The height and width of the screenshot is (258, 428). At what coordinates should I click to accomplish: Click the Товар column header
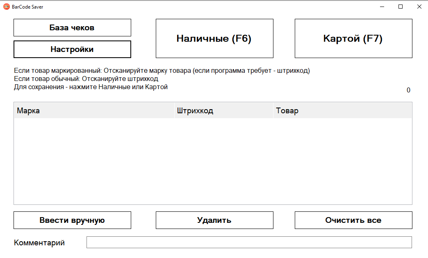pos(342,111)
